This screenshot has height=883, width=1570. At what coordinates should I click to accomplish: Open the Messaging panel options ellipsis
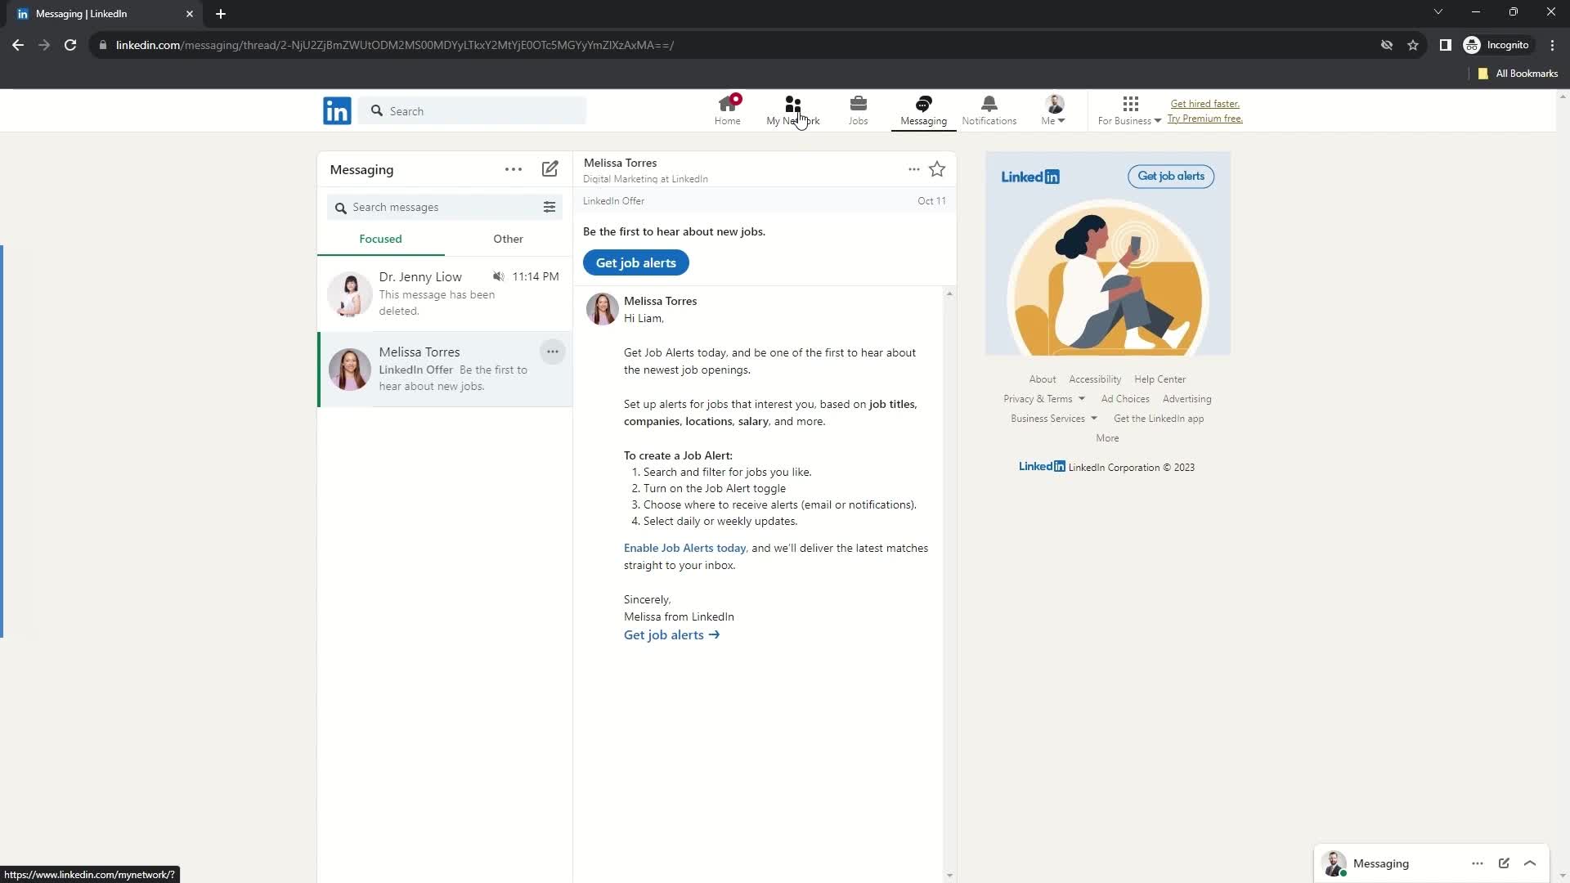click(x=514, y=169)
